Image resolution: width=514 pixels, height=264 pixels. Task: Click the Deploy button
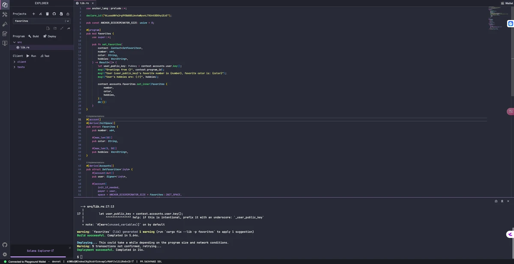pos(50,36)
